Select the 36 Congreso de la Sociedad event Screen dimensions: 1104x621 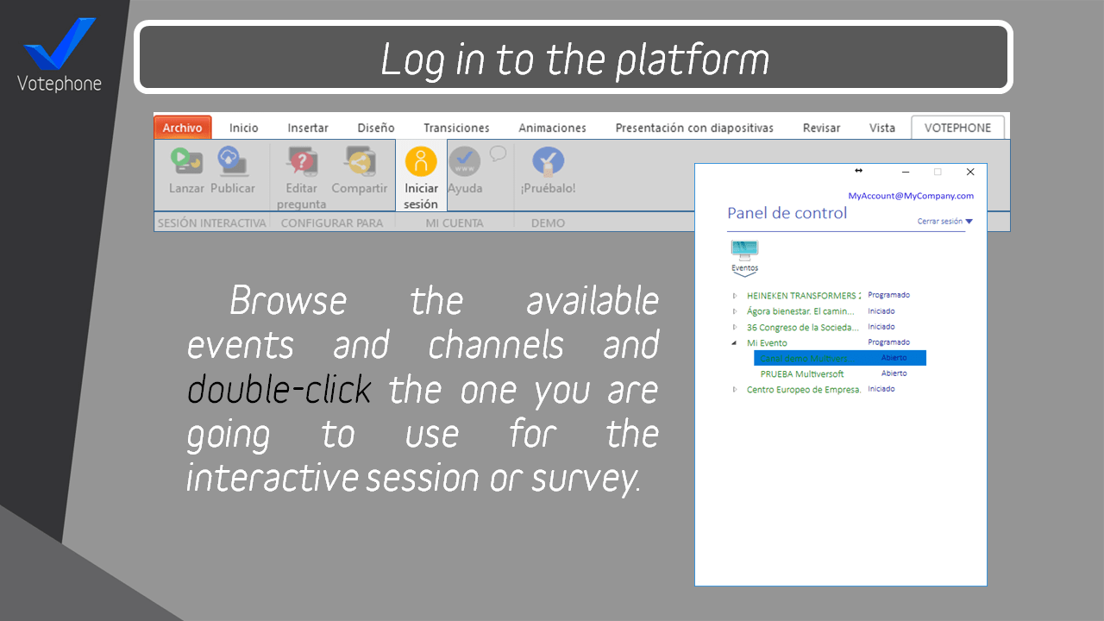click(x=803, y=328)
